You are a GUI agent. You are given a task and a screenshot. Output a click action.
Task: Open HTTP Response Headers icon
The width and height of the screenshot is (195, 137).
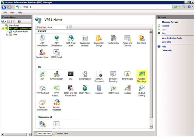click(57, 91)
